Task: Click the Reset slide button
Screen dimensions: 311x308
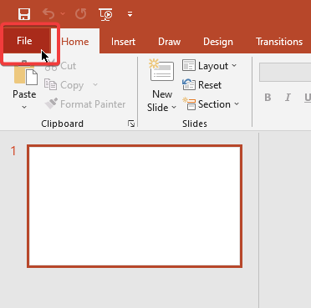Action: click(202, 84)
